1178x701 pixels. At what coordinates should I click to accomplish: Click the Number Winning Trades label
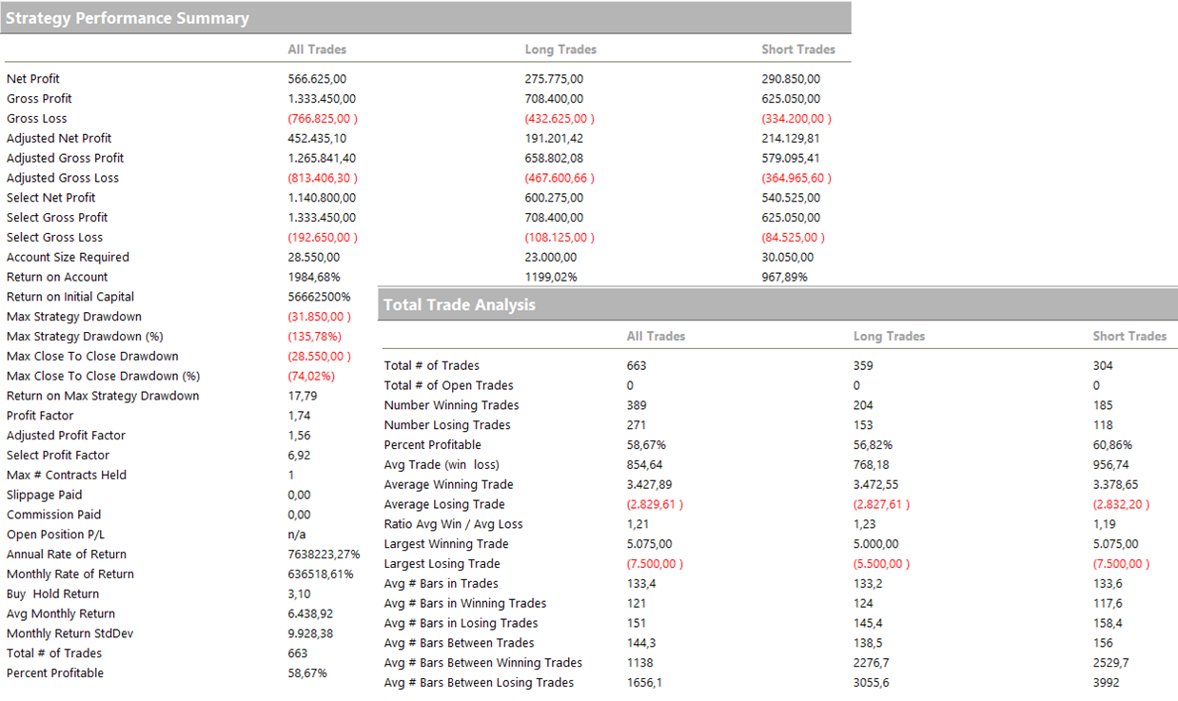[x=451, y=405]
